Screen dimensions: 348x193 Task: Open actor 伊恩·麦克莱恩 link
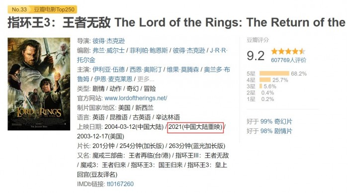coord(113,79)
